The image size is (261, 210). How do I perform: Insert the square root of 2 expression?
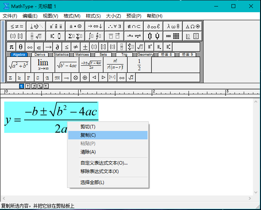pos(131,78)
